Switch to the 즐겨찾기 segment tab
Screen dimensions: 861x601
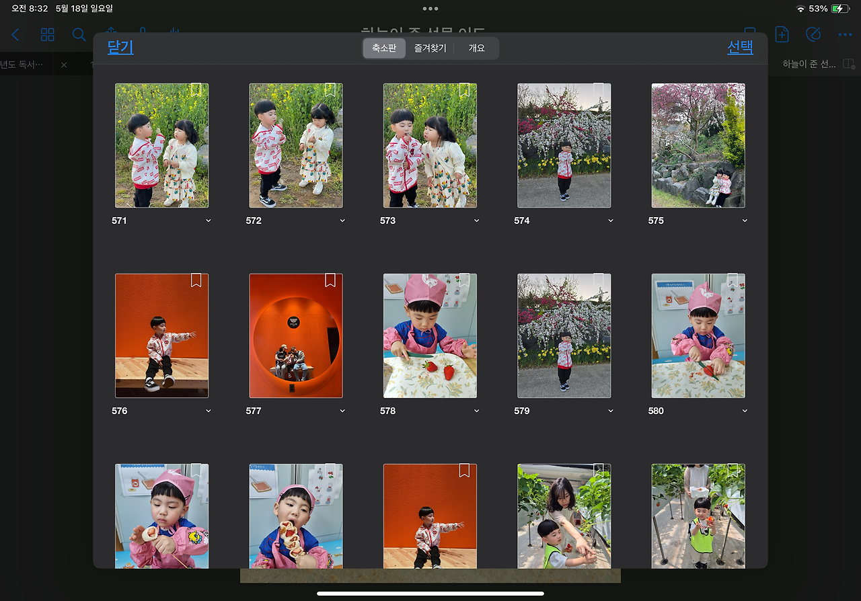429,48
